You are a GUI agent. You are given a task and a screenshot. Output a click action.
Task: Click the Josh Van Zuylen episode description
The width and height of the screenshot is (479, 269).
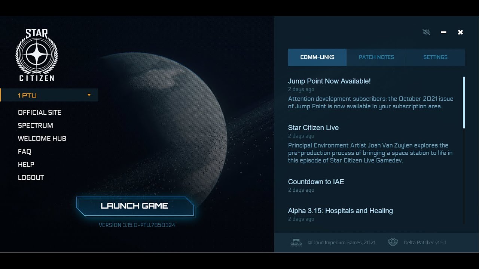point(370,153)
